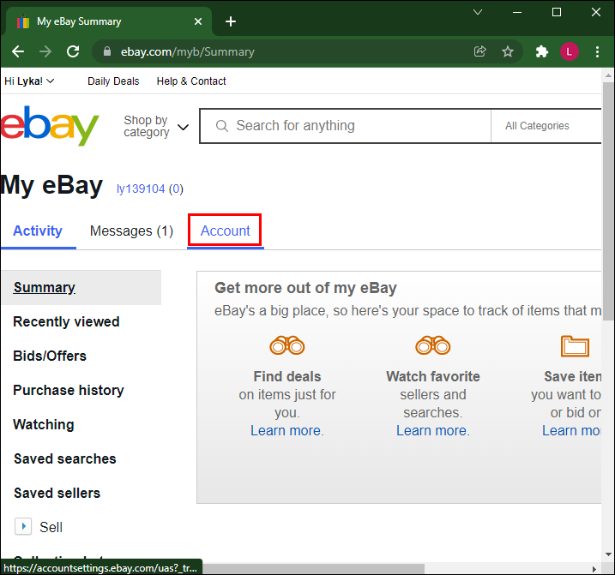Open Chrome three-dot menu
This screenshot has width=615, height=575.
click(597, 51)
